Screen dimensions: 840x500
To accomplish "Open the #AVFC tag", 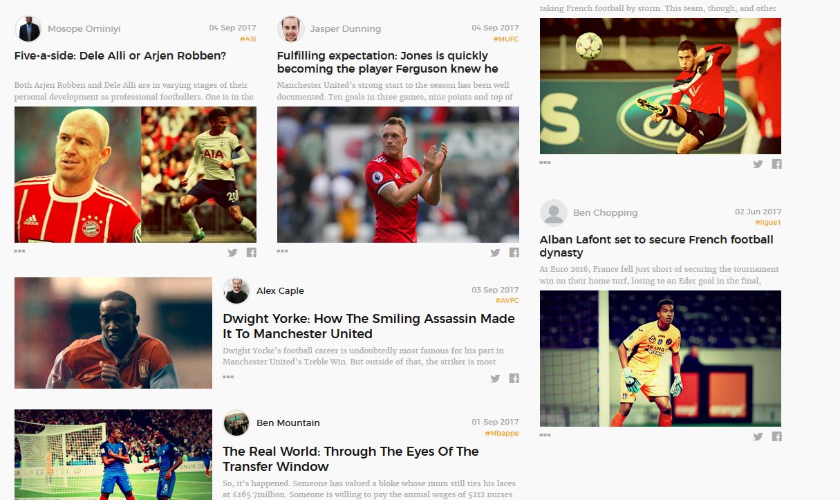I will [507, 301].
